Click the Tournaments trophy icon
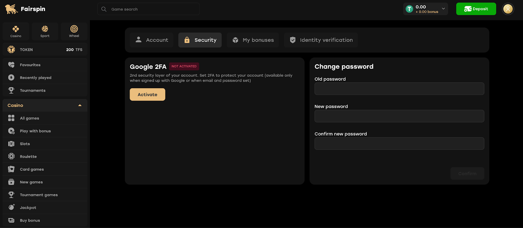This screenshot has height=228, width=523. [x=11, y=90]
